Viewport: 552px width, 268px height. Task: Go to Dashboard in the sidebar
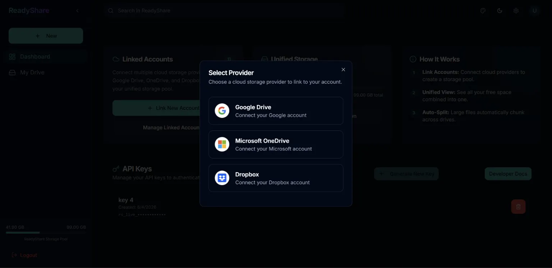point(46,57)
